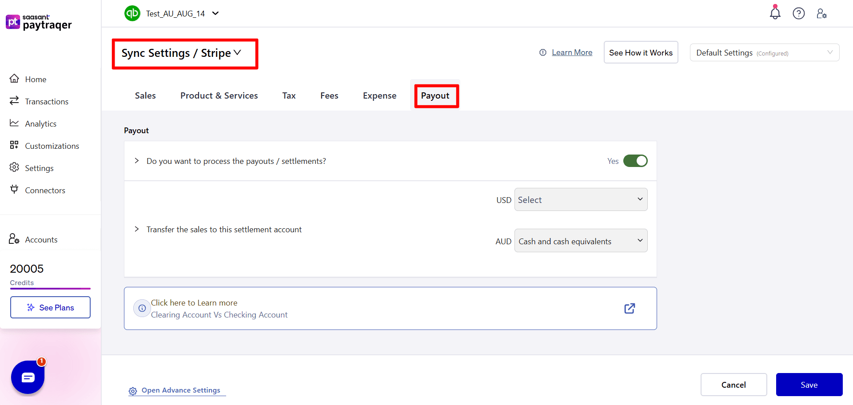Open the USD settlement account dropdown
The image size is (853, 405).
[x=580, y=199]
